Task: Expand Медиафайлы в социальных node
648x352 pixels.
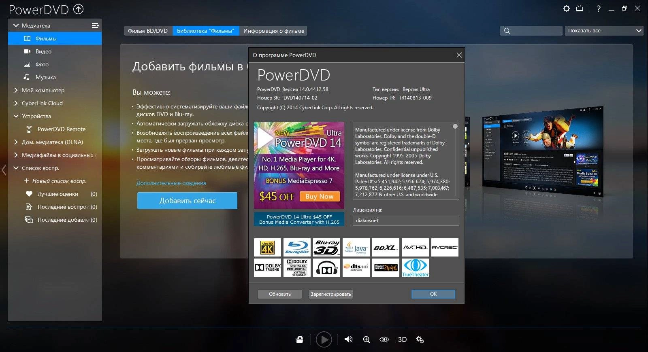Action: click(x=16, y=155)
